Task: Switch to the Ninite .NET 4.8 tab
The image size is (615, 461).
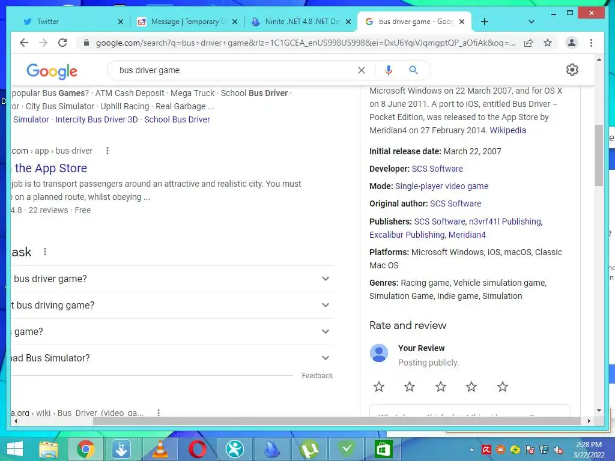Action: [x=300, y=22]
